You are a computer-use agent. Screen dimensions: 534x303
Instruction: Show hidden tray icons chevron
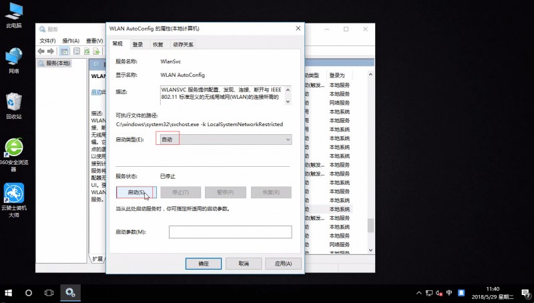(419, 293)
